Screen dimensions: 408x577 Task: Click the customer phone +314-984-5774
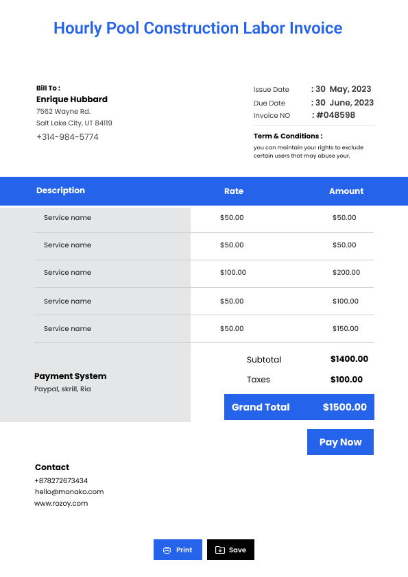point(67,137)
